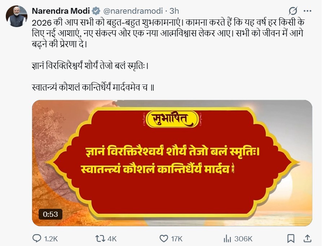Image resolution: width=323 pixels, height=246 pixels.
Task: Open Narendra Modi's profile picture
Action: click(17, 16)
